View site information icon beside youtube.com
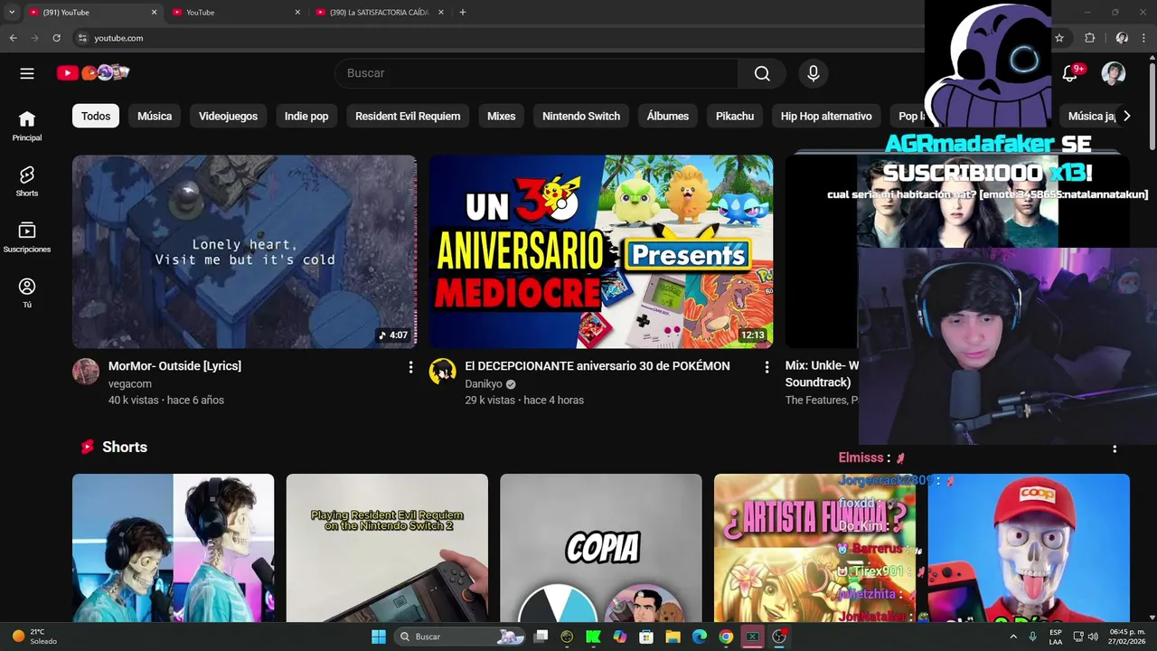This screenshot has height=651, width=1157. 82,38
